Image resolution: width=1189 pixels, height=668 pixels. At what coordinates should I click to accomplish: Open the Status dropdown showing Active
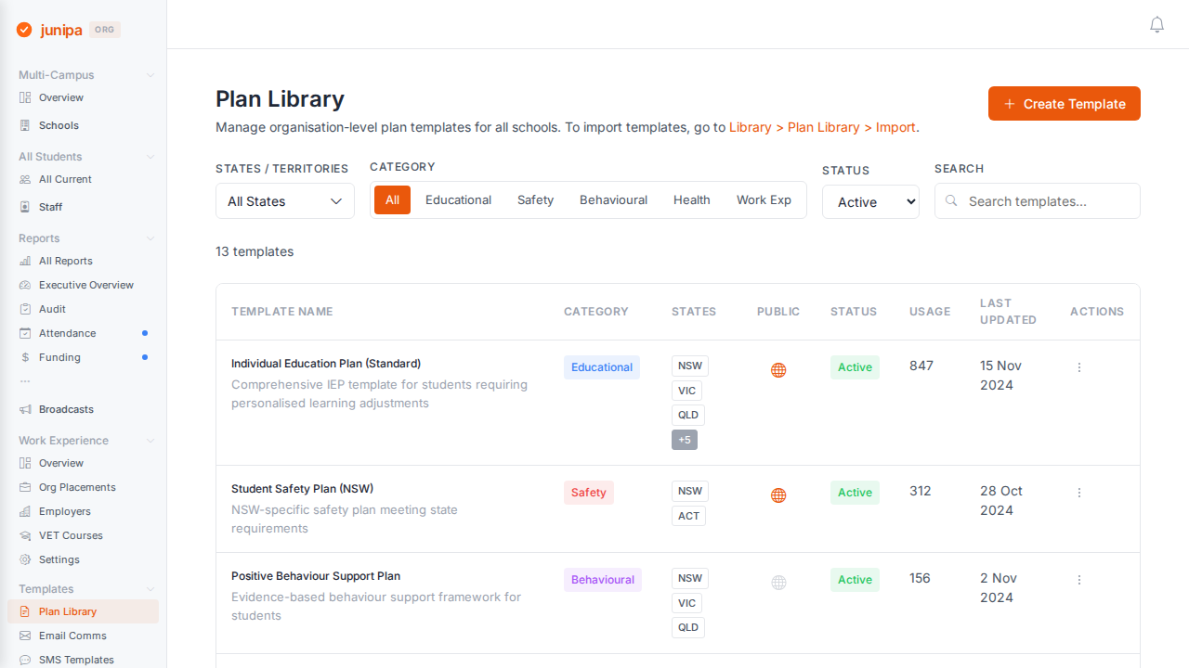tap(870, 201)
